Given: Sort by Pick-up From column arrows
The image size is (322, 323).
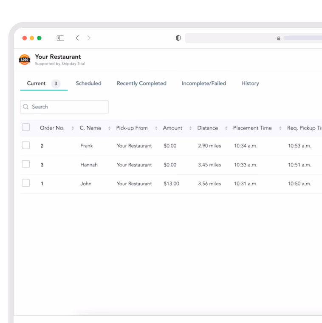Looking at the screenshot, I should (156, 128).
